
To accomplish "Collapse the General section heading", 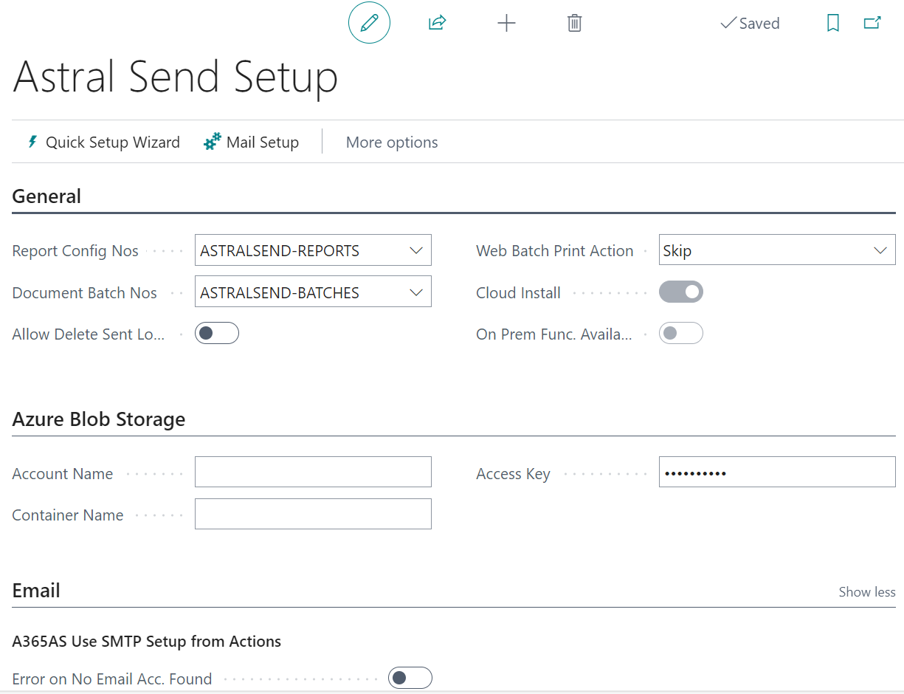I will (x=47, y=196).
